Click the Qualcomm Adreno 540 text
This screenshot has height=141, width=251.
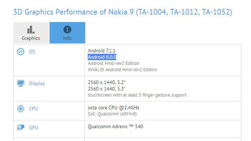(x=116, y=127)
